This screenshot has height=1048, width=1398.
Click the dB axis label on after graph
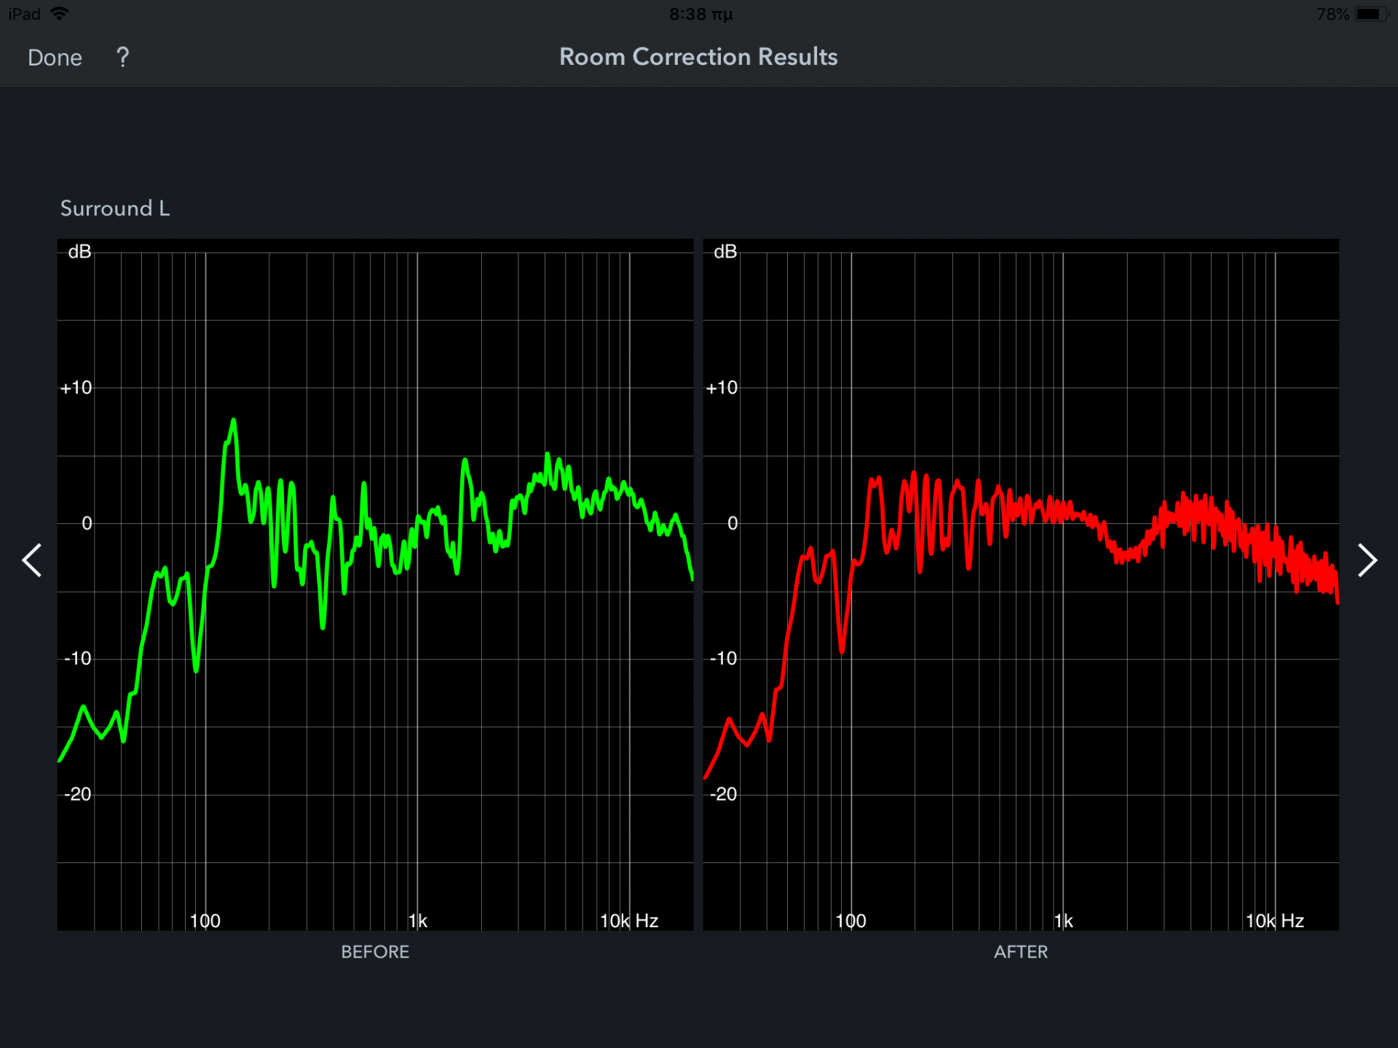tap(725, 252)
